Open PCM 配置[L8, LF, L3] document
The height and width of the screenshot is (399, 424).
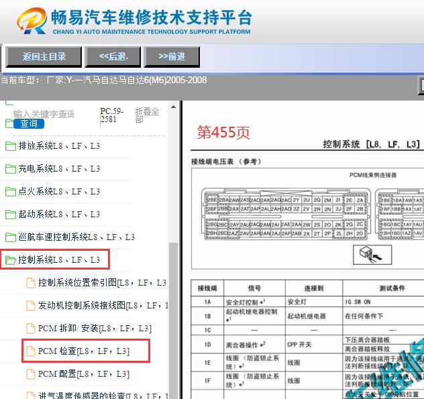click(84, 374)
